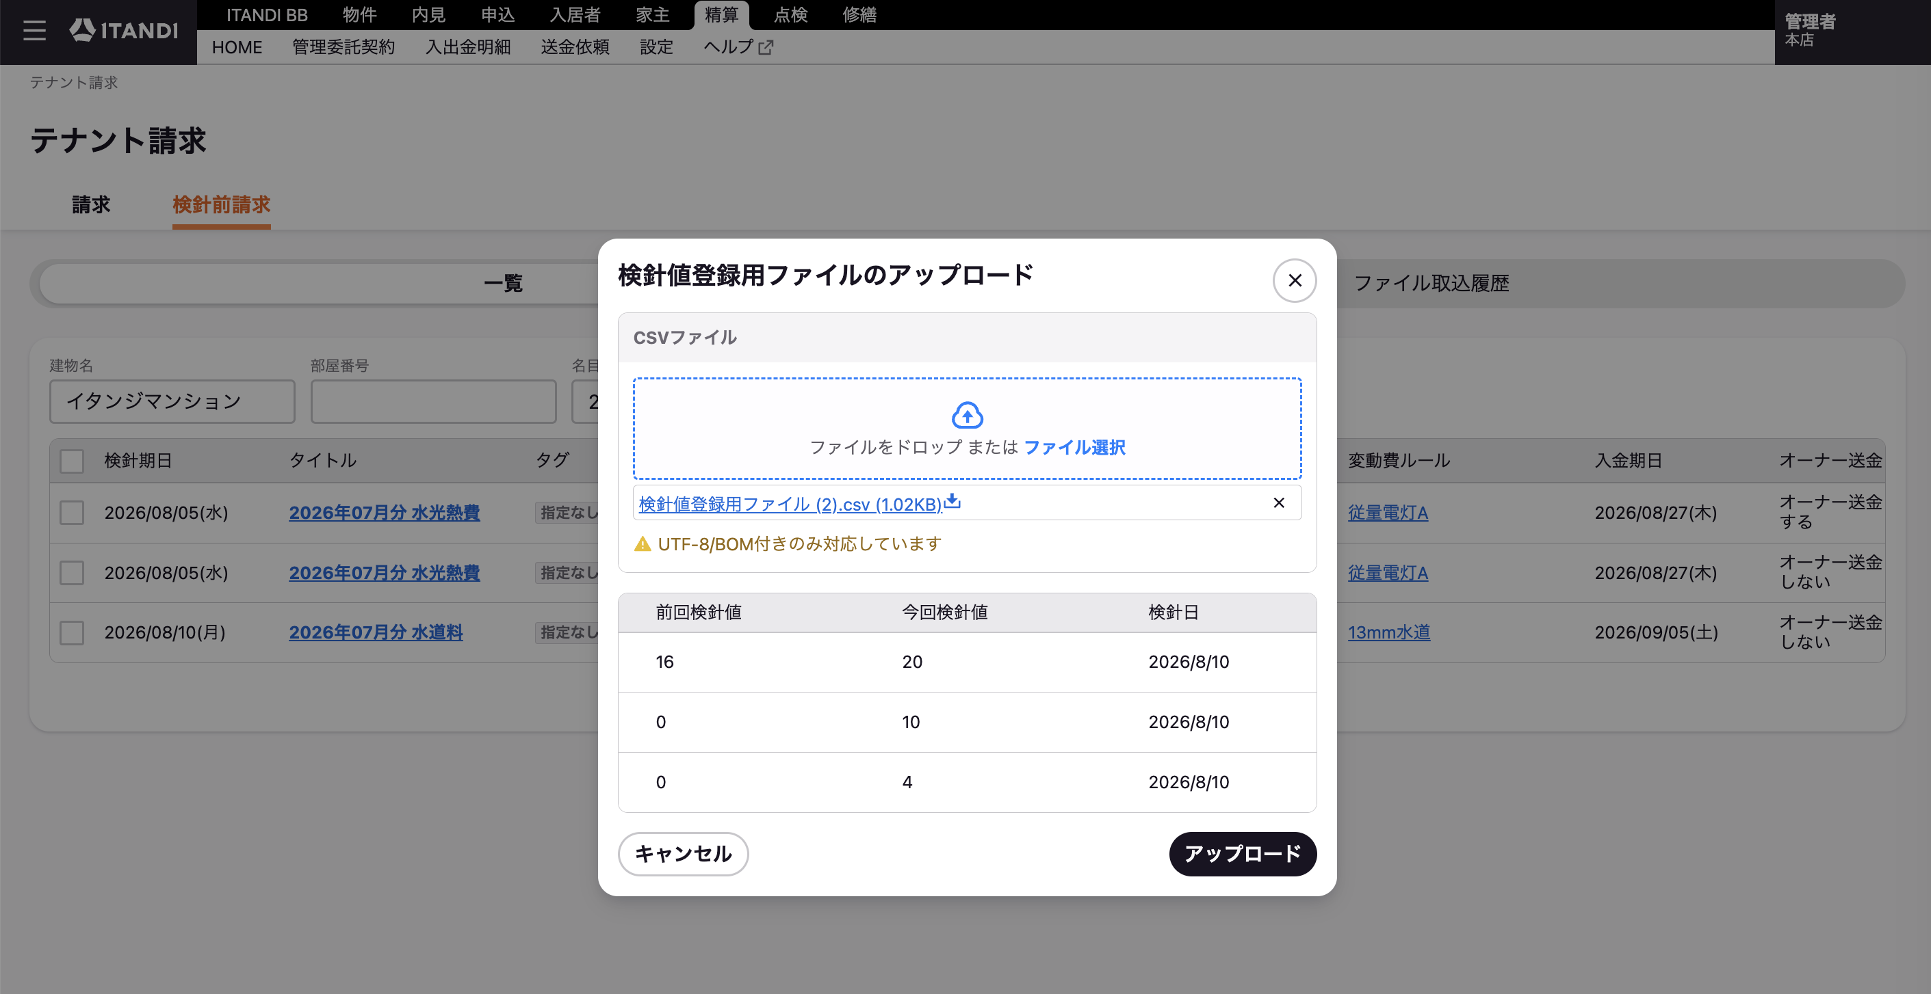
Task: Open first 従量電灯A rule link
Action: [1388, 513]
